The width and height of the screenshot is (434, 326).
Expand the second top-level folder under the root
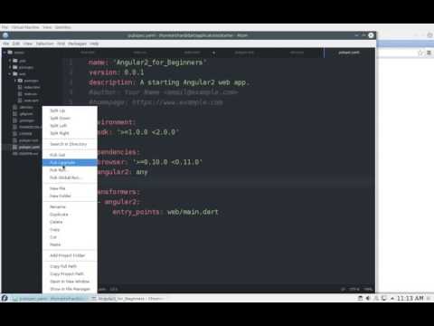[10, 67]
